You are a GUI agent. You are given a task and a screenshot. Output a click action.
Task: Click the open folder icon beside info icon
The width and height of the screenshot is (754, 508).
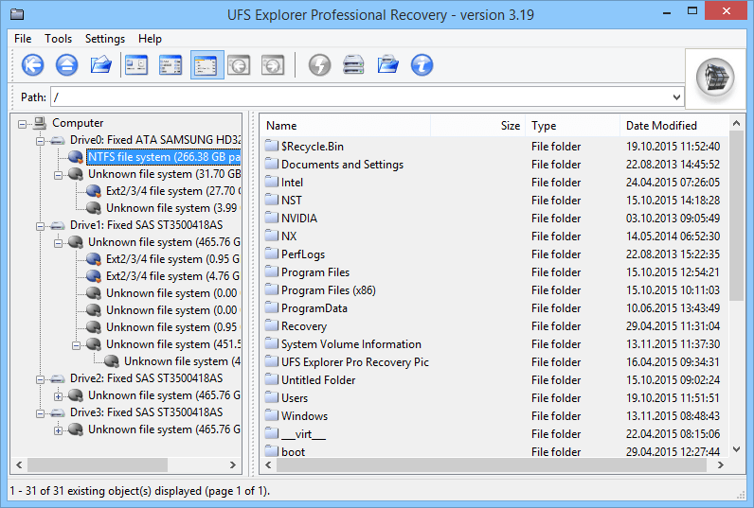coord(387,64)
